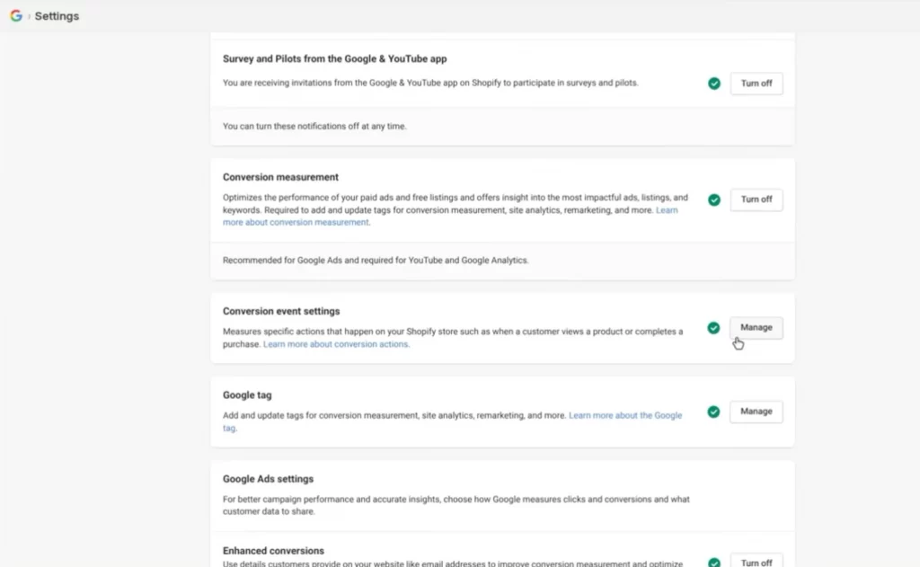Open Learn more about conversion measurement
Screen dimensions: 920x567
296,222
